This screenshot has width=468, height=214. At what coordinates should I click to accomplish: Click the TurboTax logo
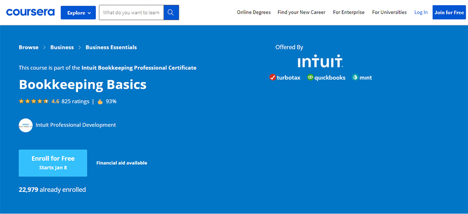point(285,77)
